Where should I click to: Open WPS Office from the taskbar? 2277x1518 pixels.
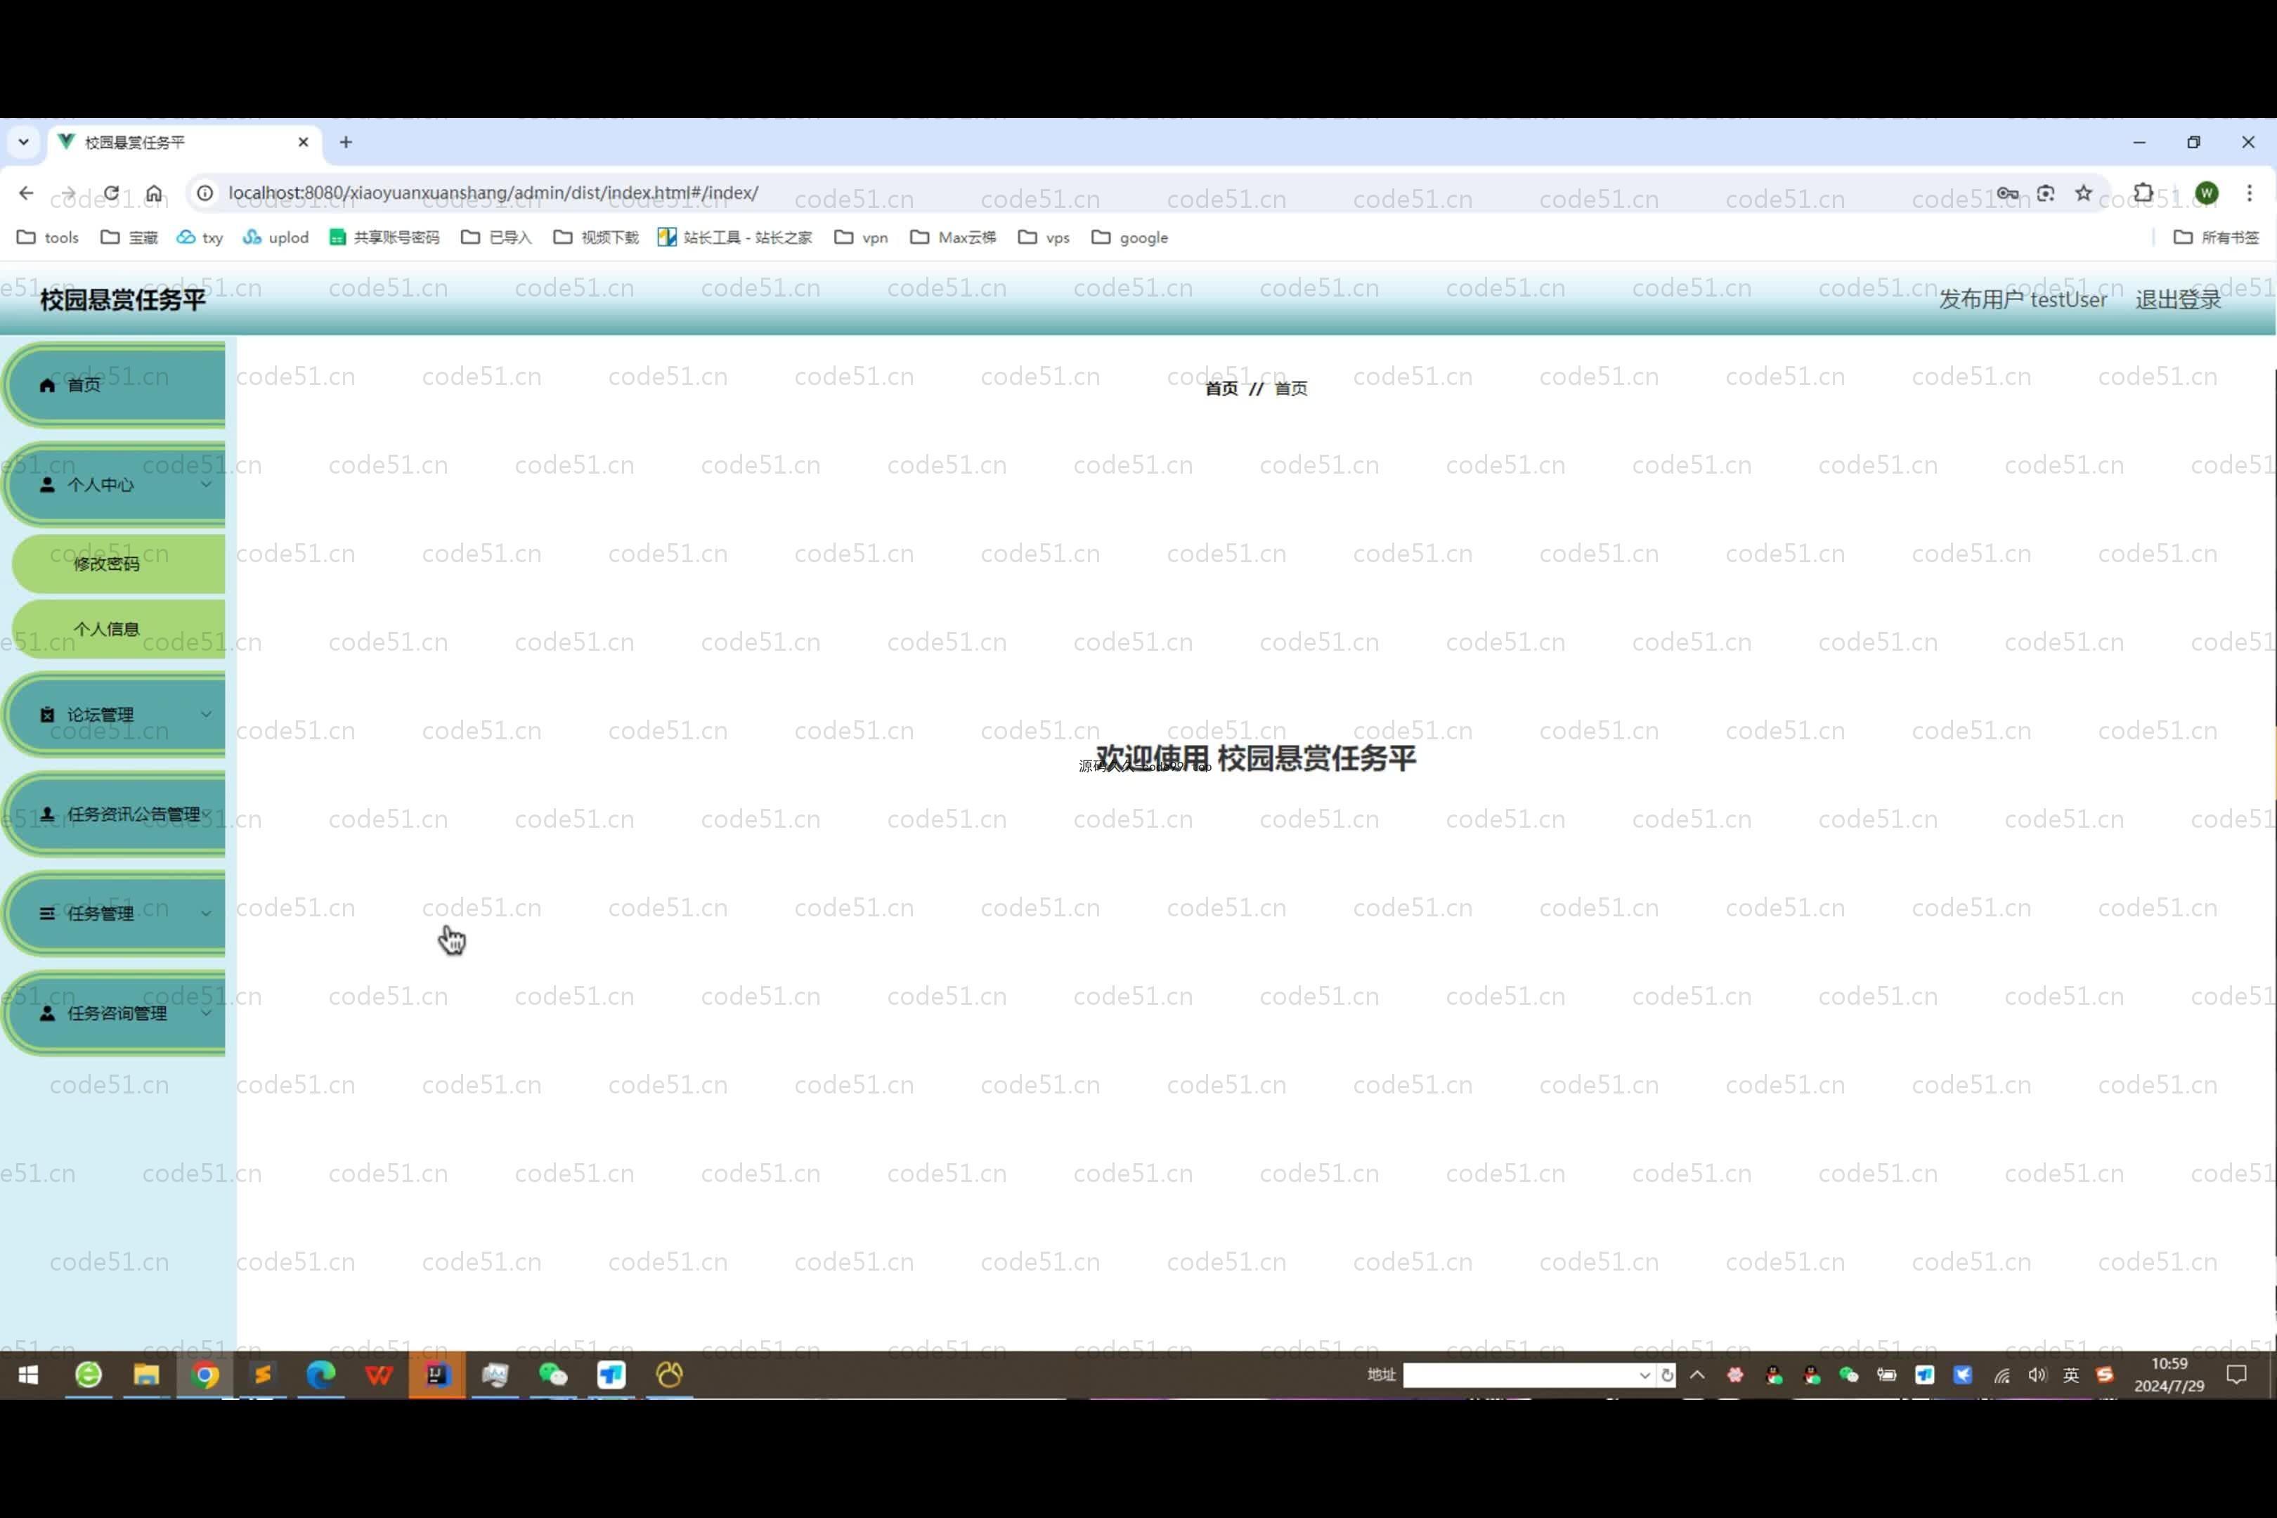coord(379,1375)
